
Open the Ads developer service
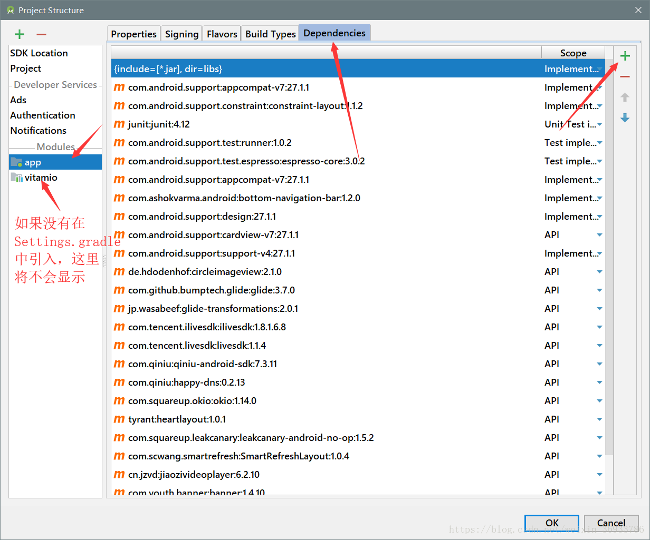(x=18, y=100)
